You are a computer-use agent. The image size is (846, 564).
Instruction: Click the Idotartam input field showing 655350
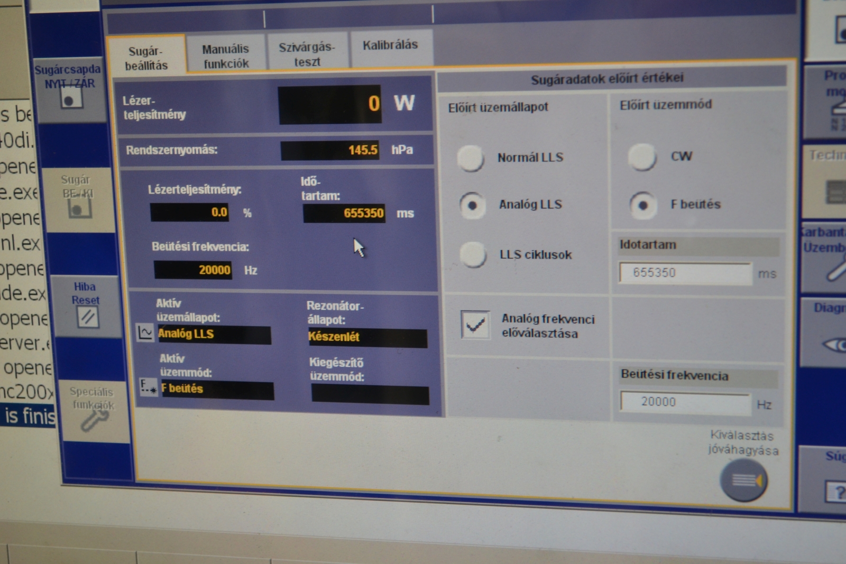[x=684, y=273]
